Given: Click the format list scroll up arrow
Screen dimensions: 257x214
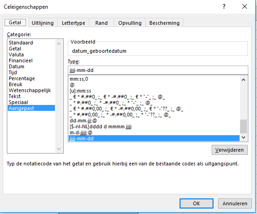Looking at the screenshot, I should [x=243, y=80].
